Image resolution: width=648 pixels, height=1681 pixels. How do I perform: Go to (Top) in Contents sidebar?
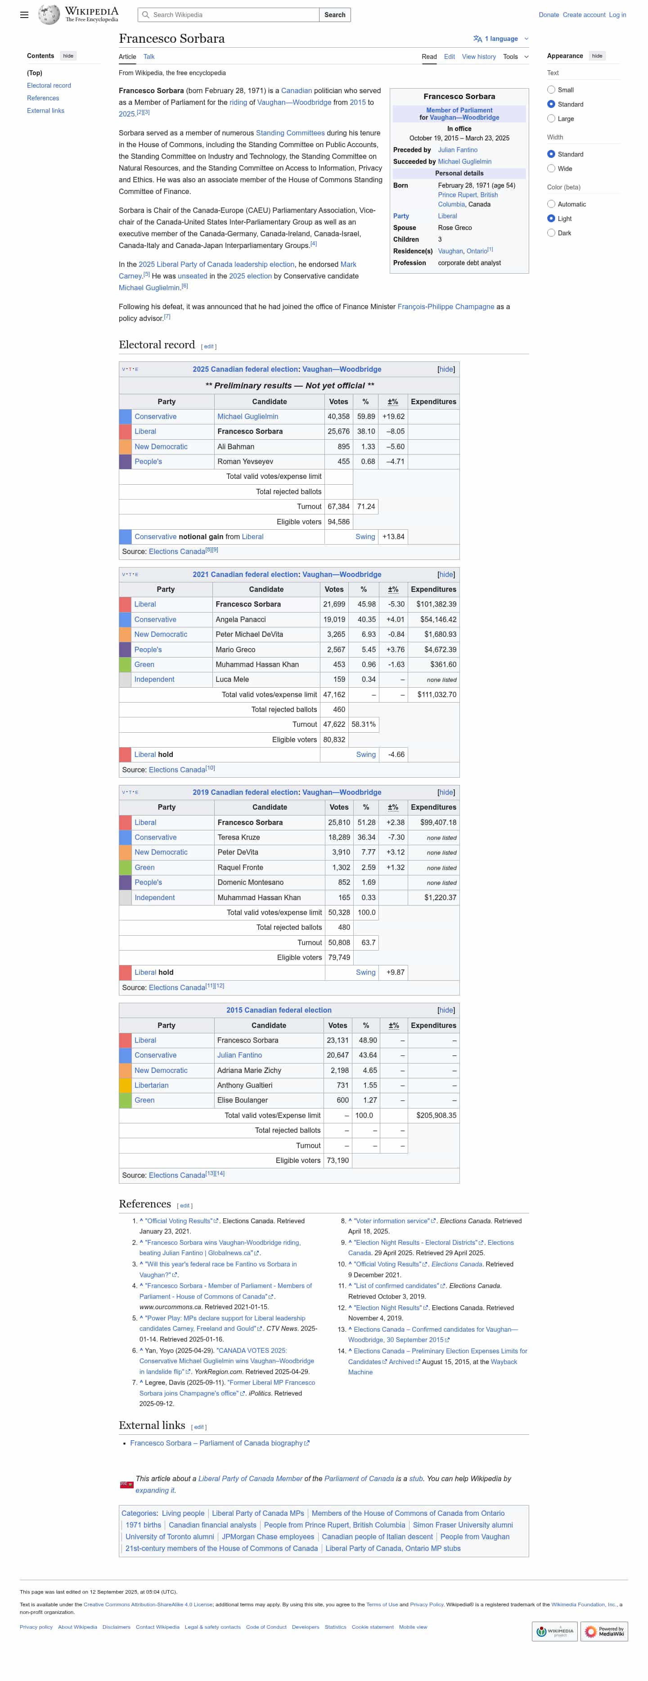pyautogui.click(x=35, y=73)
